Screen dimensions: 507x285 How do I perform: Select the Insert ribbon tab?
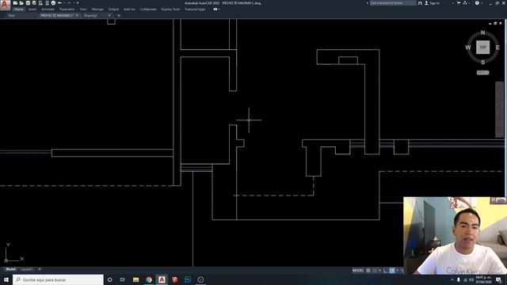32,9
